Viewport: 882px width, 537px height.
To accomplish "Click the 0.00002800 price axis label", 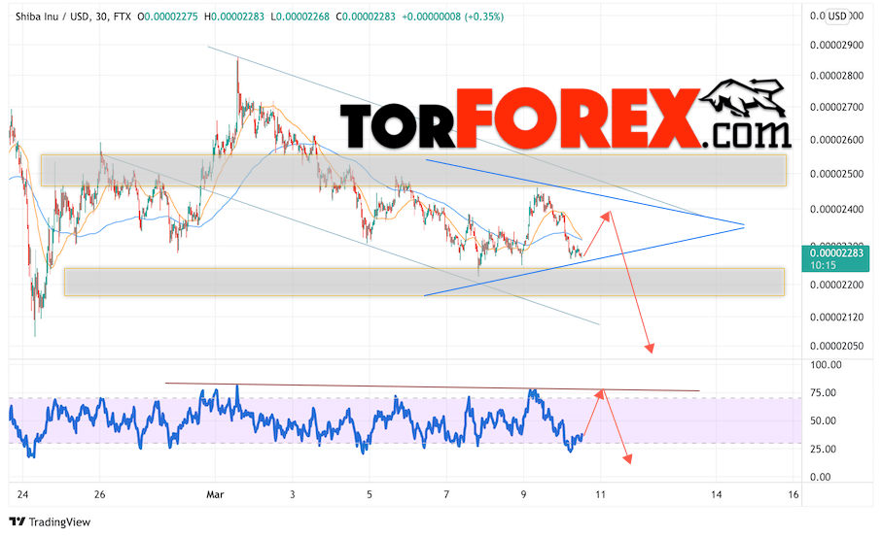I will click(x=836, y=76).
